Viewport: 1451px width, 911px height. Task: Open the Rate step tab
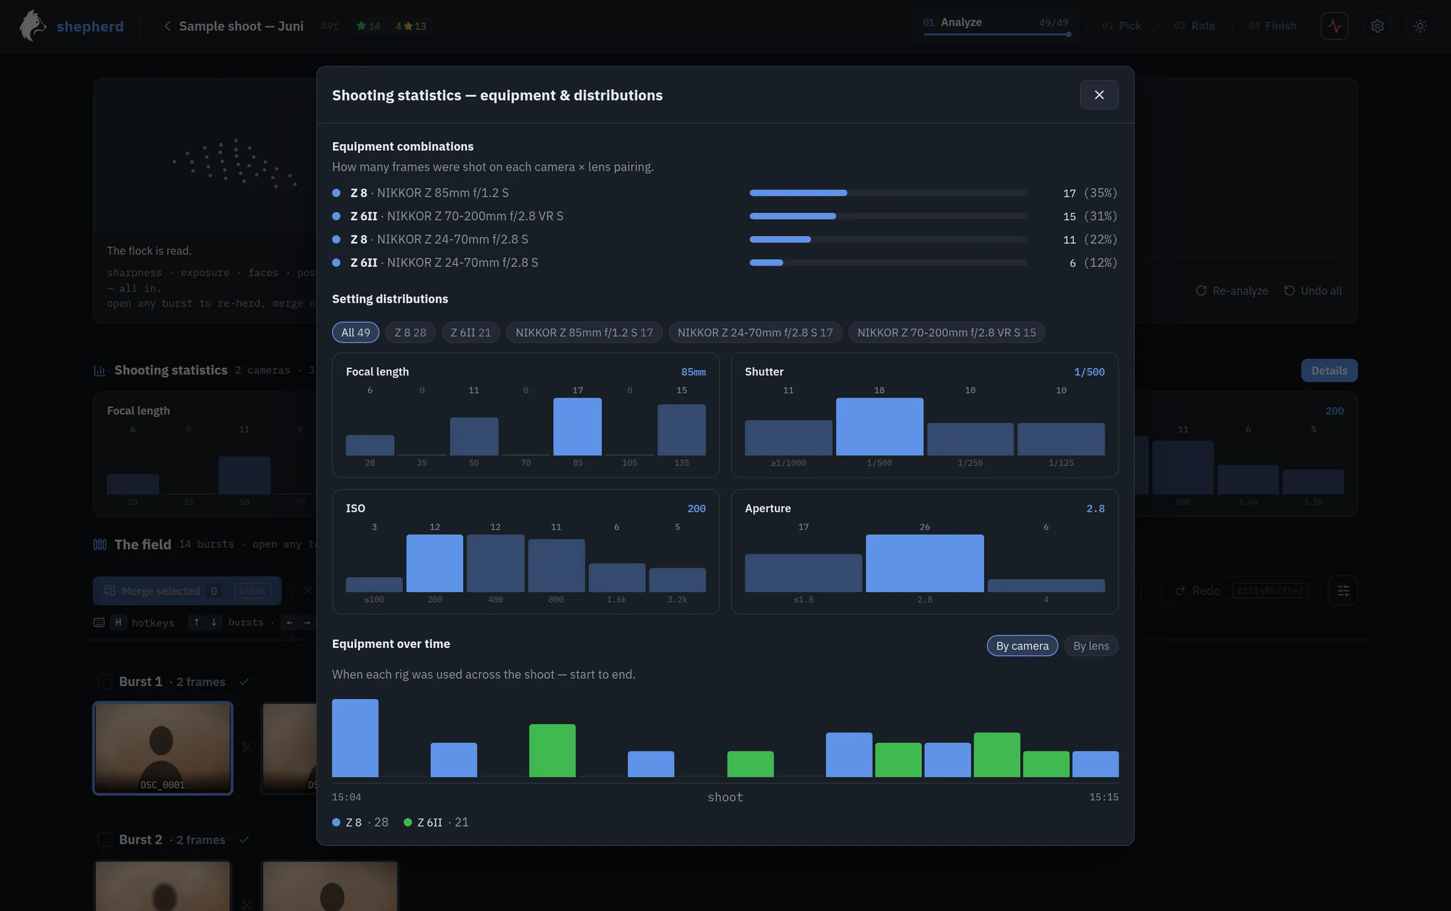pos(1194,26)
